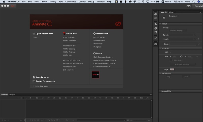Click the Class input field

(x=183, y=44)
